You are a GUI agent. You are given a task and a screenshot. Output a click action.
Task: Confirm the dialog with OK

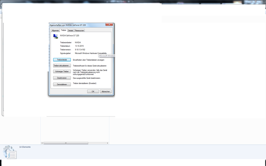93,91
